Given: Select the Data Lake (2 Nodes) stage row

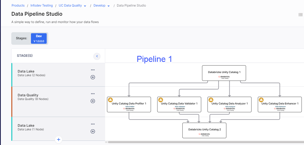Looking at the screenshot, I should 58,75.
